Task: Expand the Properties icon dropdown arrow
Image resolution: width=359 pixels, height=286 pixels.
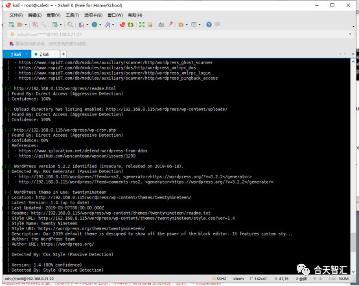Action: (60, 25)
